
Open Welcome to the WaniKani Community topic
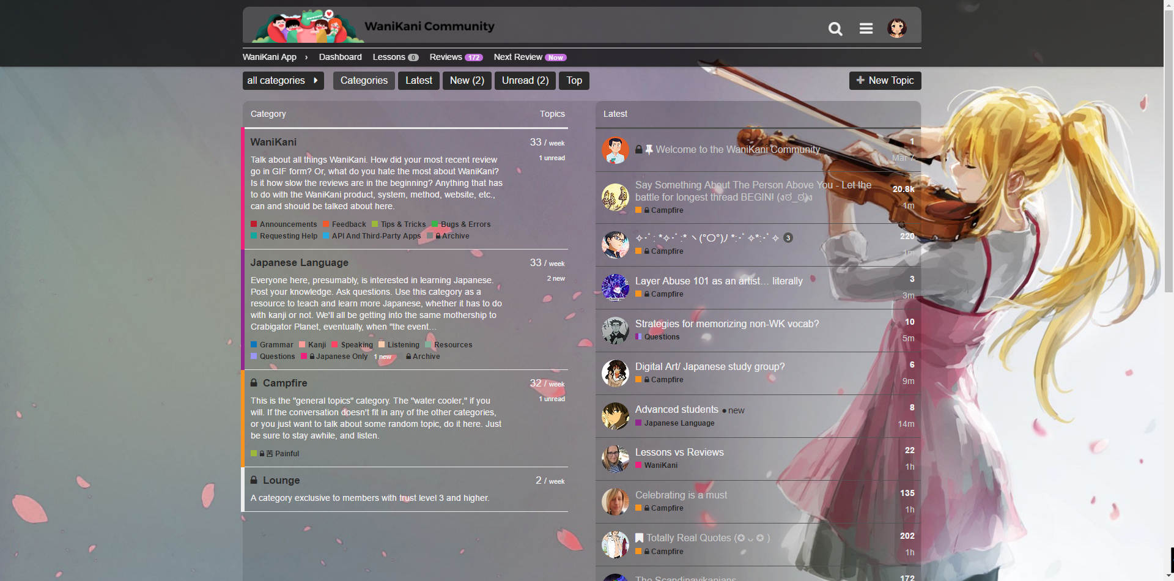coord(737,149)
